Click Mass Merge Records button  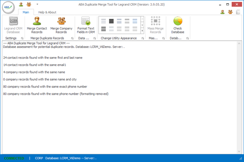[x=155, y=25]
